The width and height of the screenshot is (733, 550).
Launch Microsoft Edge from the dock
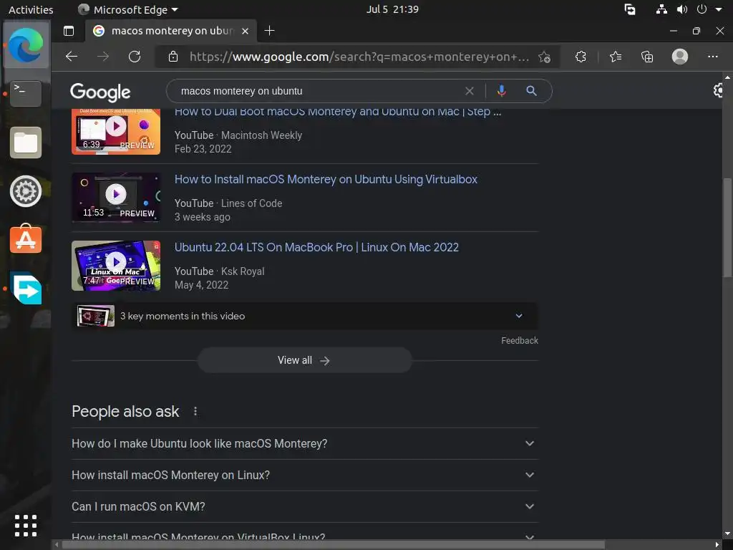tap(26, 45)
